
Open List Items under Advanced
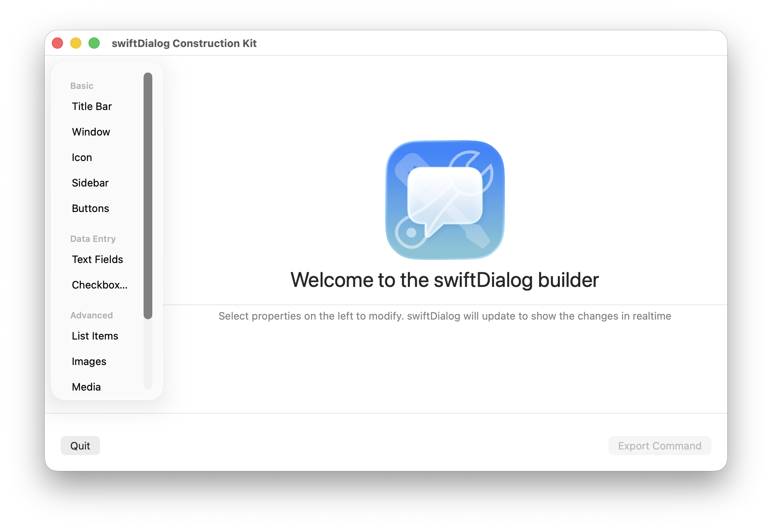(95, 336)
